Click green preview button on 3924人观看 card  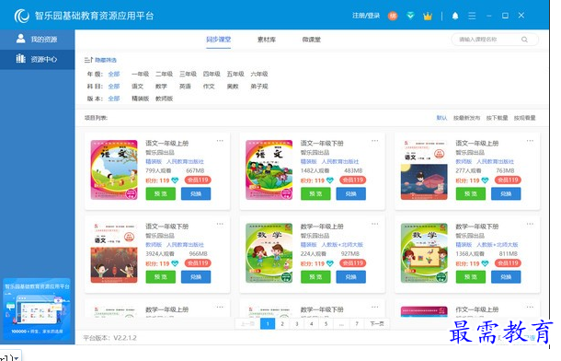[x=160, y=277]
